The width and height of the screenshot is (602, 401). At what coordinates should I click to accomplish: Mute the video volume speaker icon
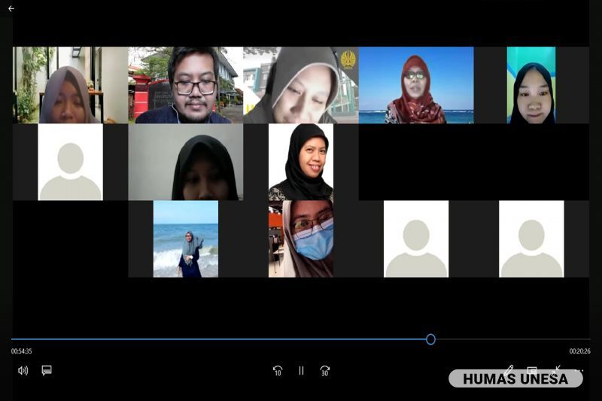tap(23, 370)
